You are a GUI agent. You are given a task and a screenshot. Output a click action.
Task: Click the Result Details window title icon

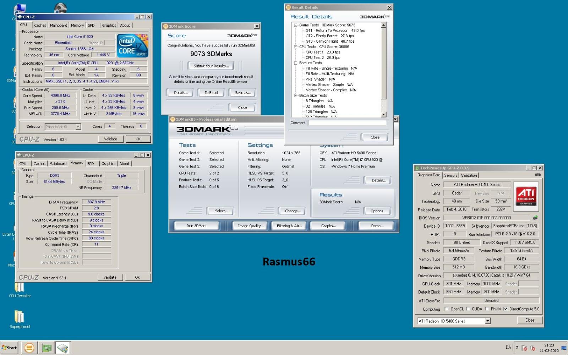(x=288, y=7)
